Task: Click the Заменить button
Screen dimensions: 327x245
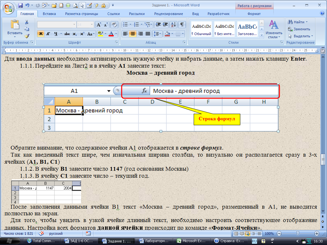Action: (299, 29)
